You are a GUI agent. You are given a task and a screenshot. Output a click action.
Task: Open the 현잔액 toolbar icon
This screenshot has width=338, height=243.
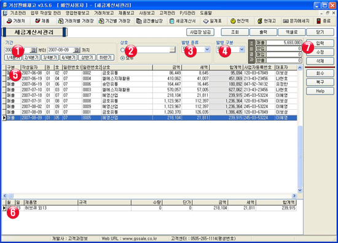[239, 21]
